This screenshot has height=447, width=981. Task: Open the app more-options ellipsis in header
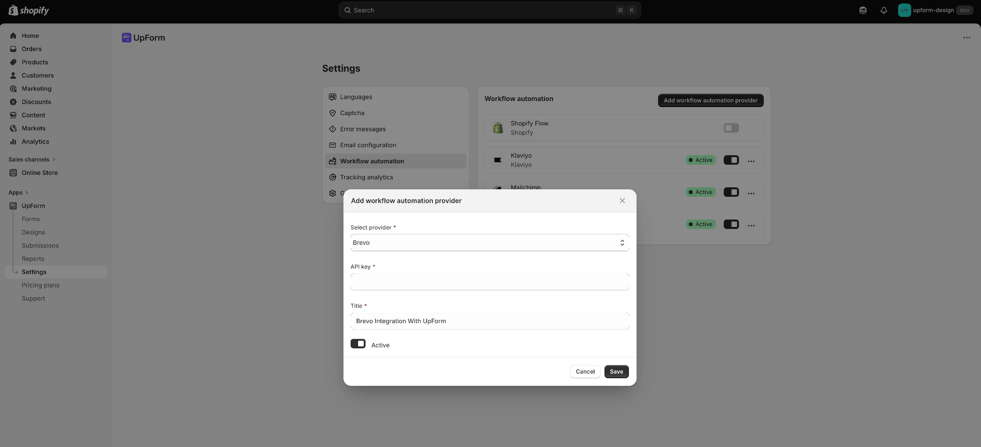(967, 38)
